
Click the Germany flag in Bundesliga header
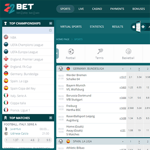point(68,69)
